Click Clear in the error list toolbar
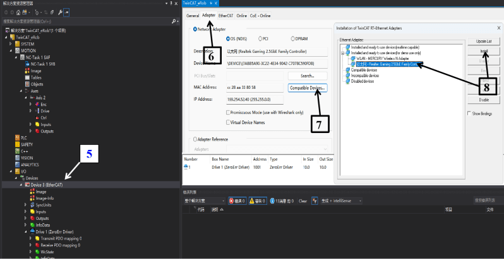The image size is (504, 259). [303, 201]
